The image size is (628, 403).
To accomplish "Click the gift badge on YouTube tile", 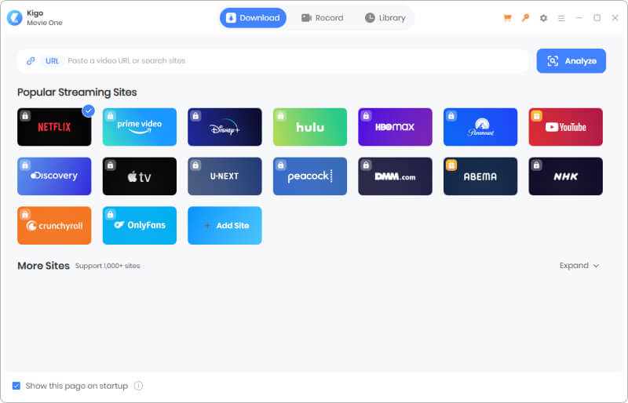I will coord(537,116).
